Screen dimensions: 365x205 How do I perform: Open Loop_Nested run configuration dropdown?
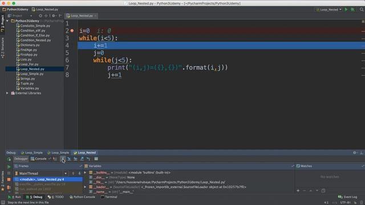click(329, 10)
